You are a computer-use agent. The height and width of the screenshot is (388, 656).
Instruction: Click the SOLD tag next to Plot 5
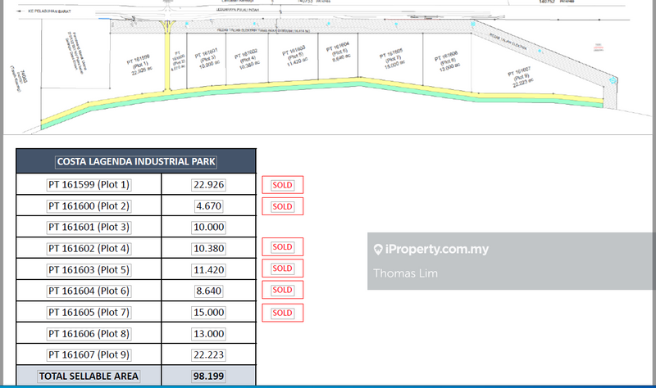[282, 268]
